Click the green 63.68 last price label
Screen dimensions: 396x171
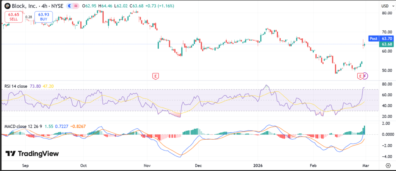coord(387,44)
